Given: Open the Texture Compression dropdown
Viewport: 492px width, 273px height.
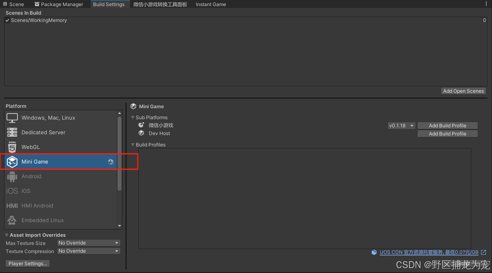Looking at the screenshot, I should pyautogui.click(x=89, y=251).
